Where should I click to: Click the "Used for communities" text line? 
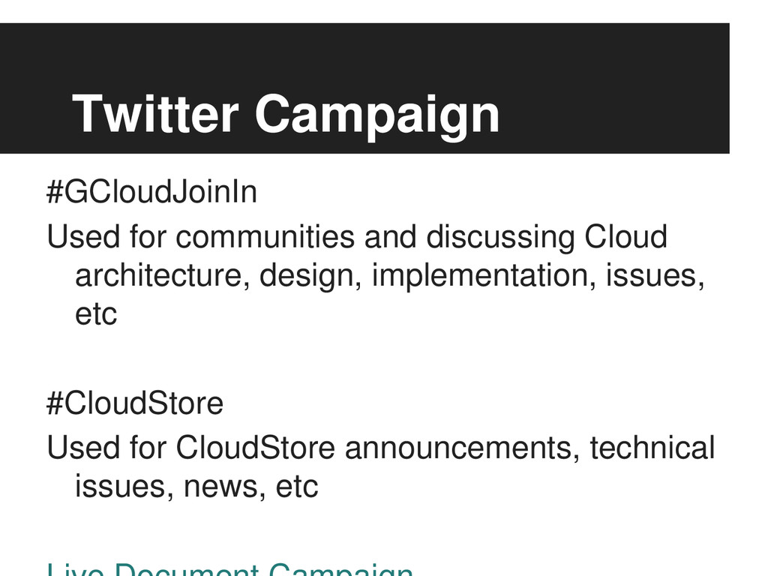click(x=357, y=238)
